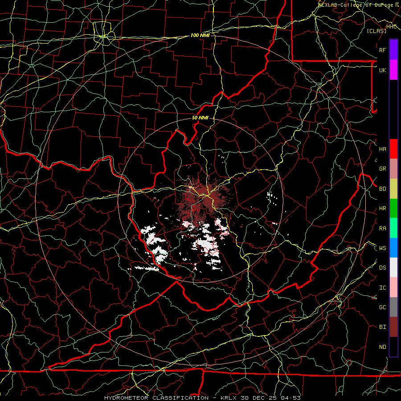Click the 50 NMI range ring label

[x=200, y=118]
